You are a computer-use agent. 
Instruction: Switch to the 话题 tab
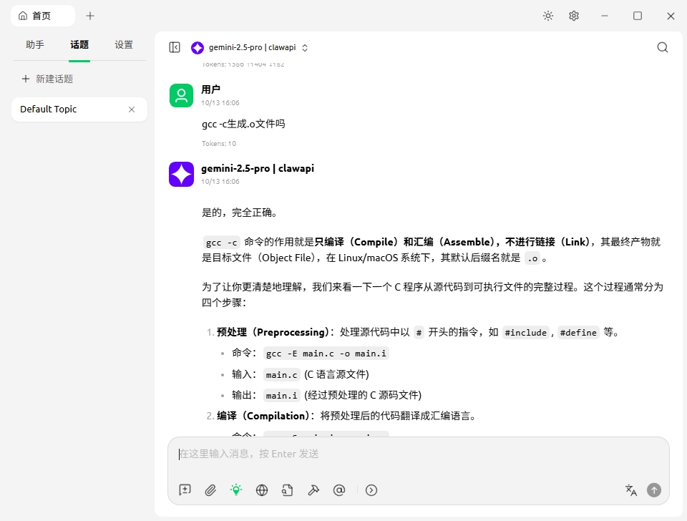pos(79,44)
